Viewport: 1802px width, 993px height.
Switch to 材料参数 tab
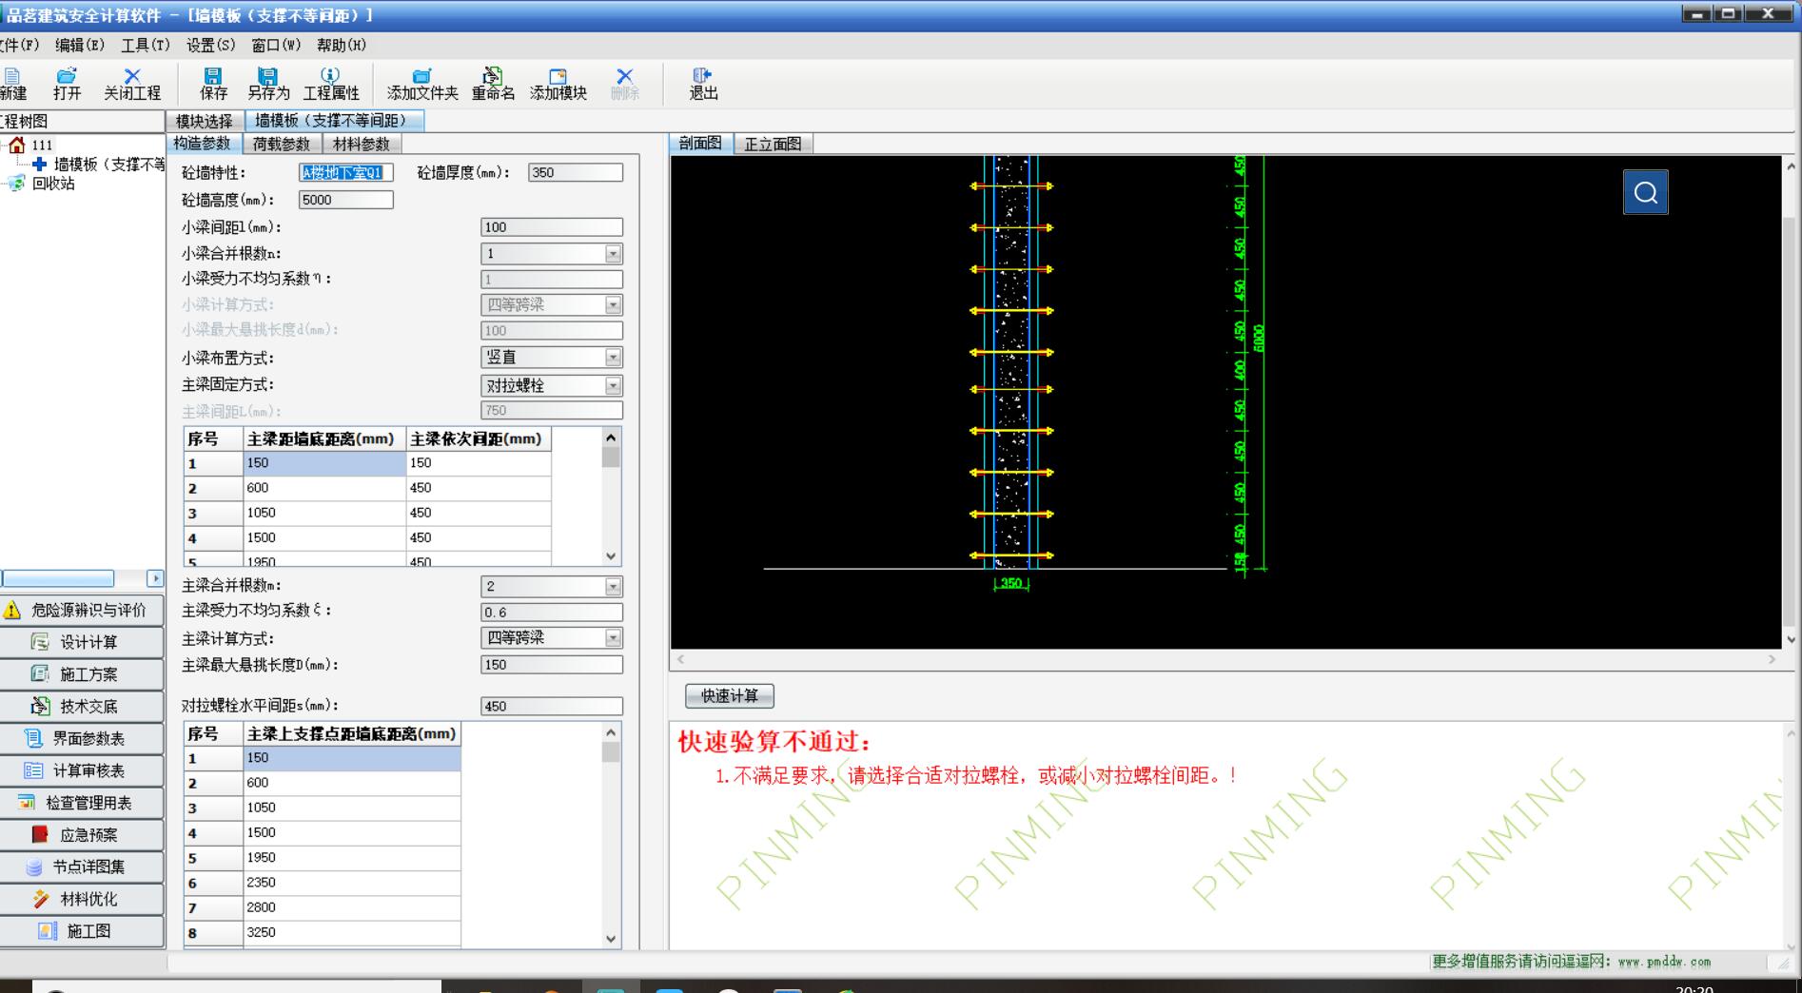pyautogui.click(x=362, y=144)
